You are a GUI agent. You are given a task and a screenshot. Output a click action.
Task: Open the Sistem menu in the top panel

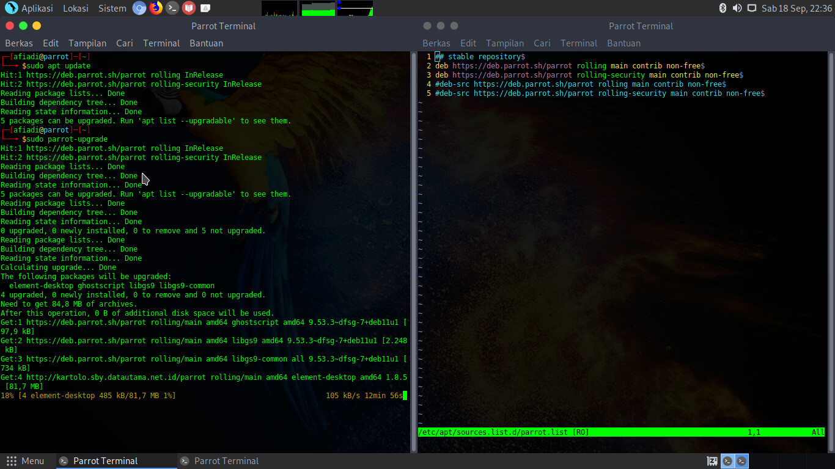click(x=112, y=8)
